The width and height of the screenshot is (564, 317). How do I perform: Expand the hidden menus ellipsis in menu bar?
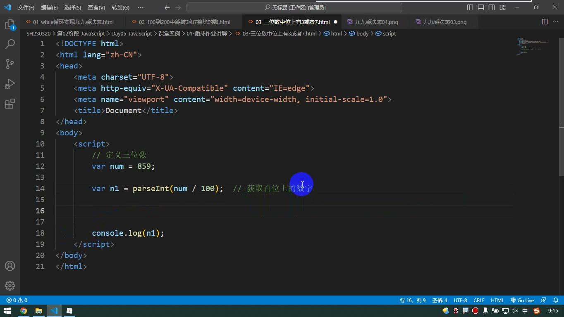point(141,7)
